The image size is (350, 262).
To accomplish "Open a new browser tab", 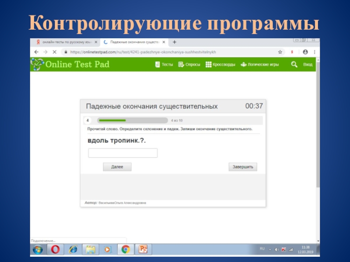I will click(x=175, y=42).
